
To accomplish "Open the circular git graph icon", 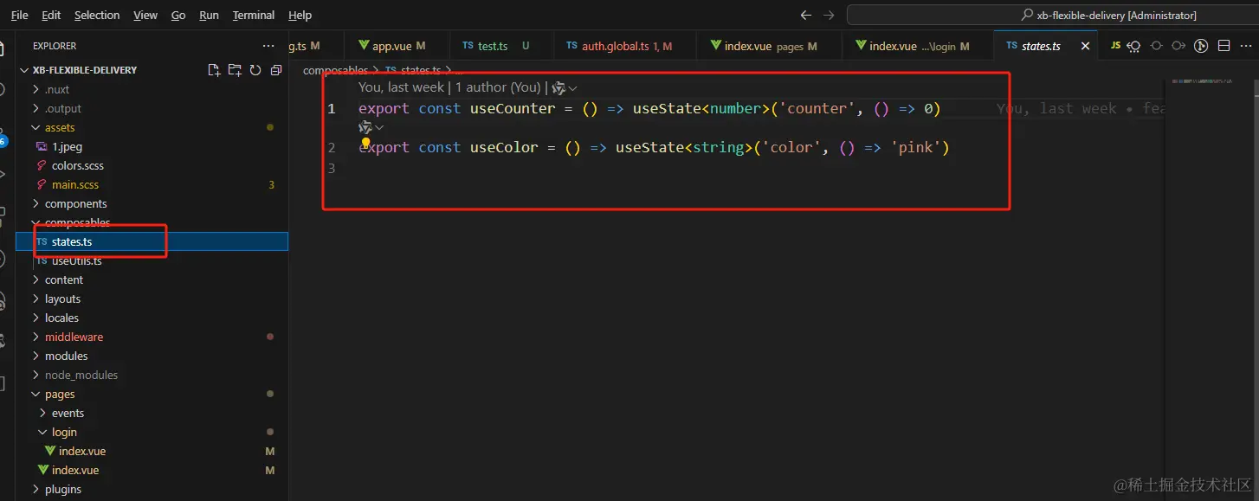I will pos(1201,46).
